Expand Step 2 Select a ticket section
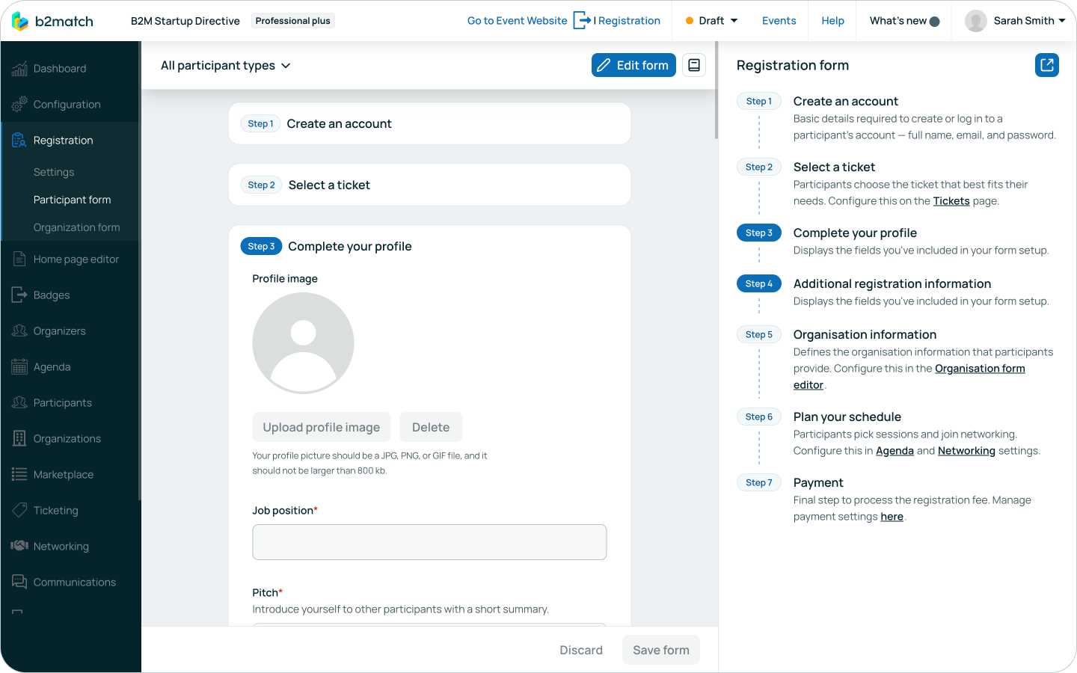 click(429, 185)
